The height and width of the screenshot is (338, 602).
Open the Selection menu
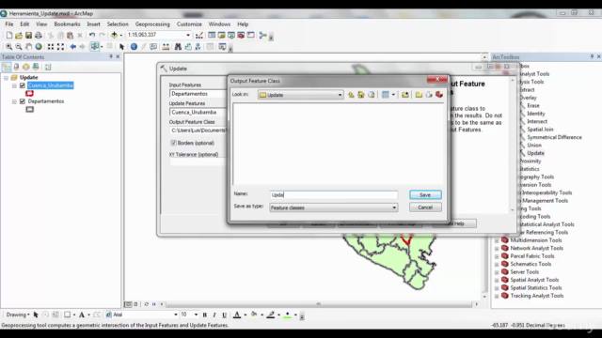(118, 24)
